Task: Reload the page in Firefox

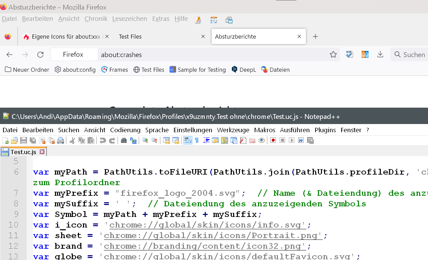Action: tap(40, 55)
